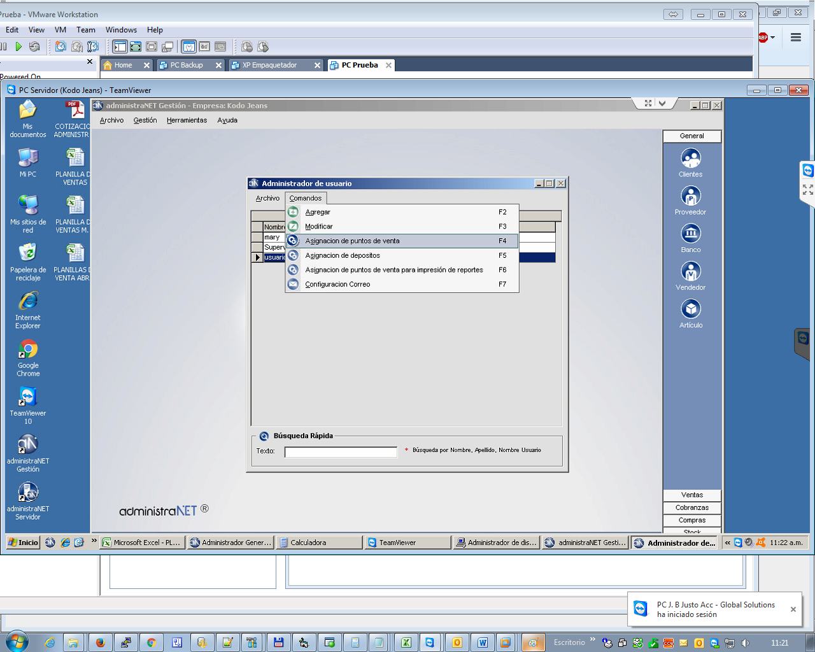Click the Búsqueda Rápida text field

pos(341,452)
